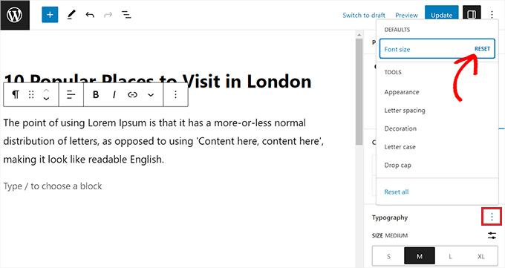Toggle bold formatting
The image size is (505, 268).
pyautogui.click(x=96, y=95)
